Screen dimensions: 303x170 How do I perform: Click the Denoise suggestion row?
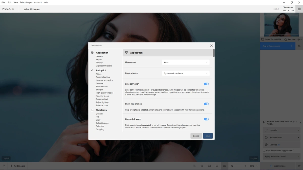coord(281,145)
